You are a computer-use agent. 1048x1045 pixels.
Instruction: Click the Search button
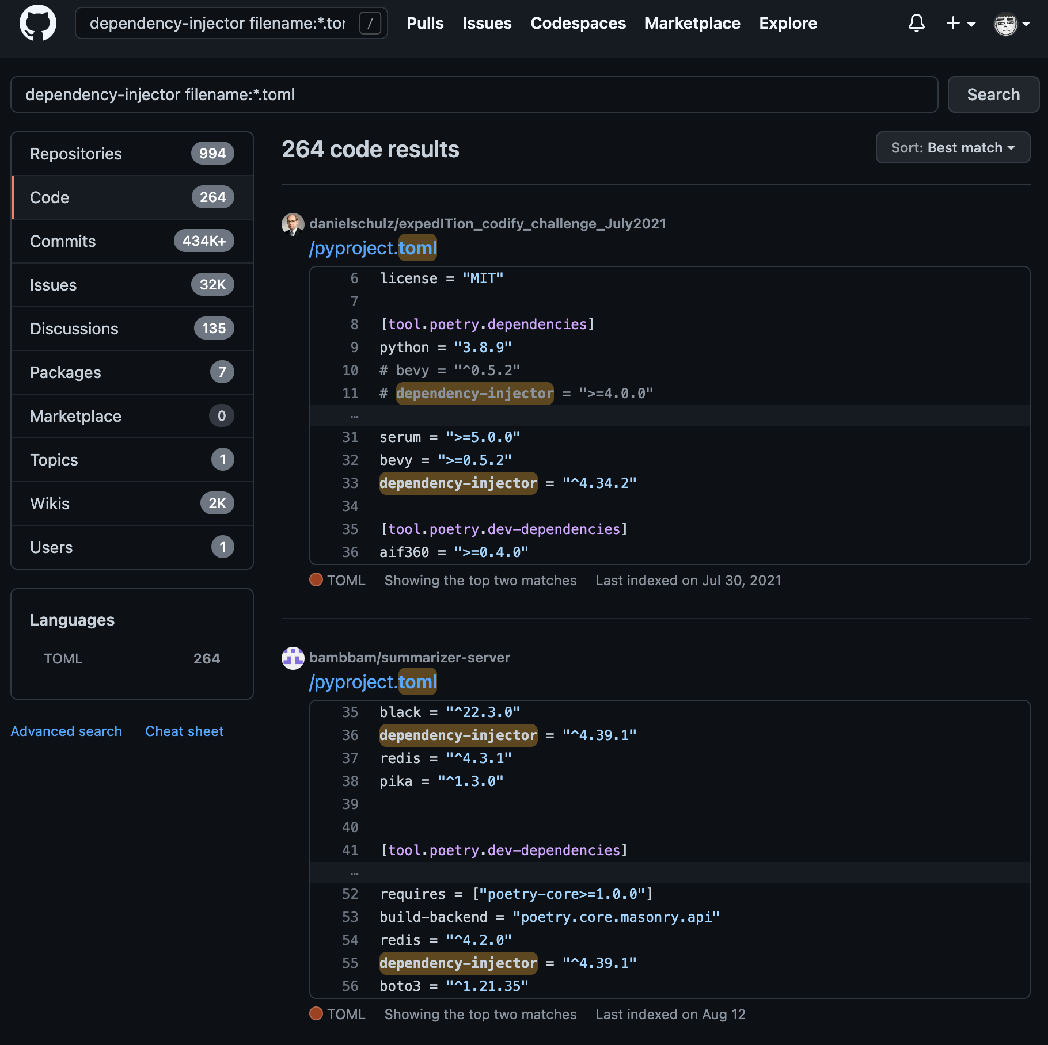point(993,94)
